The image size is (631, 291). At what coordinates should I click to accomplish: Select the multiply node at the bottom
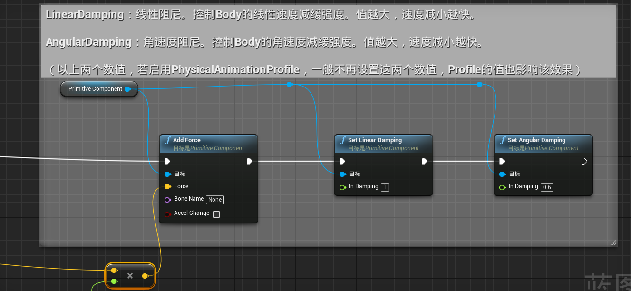130,275
